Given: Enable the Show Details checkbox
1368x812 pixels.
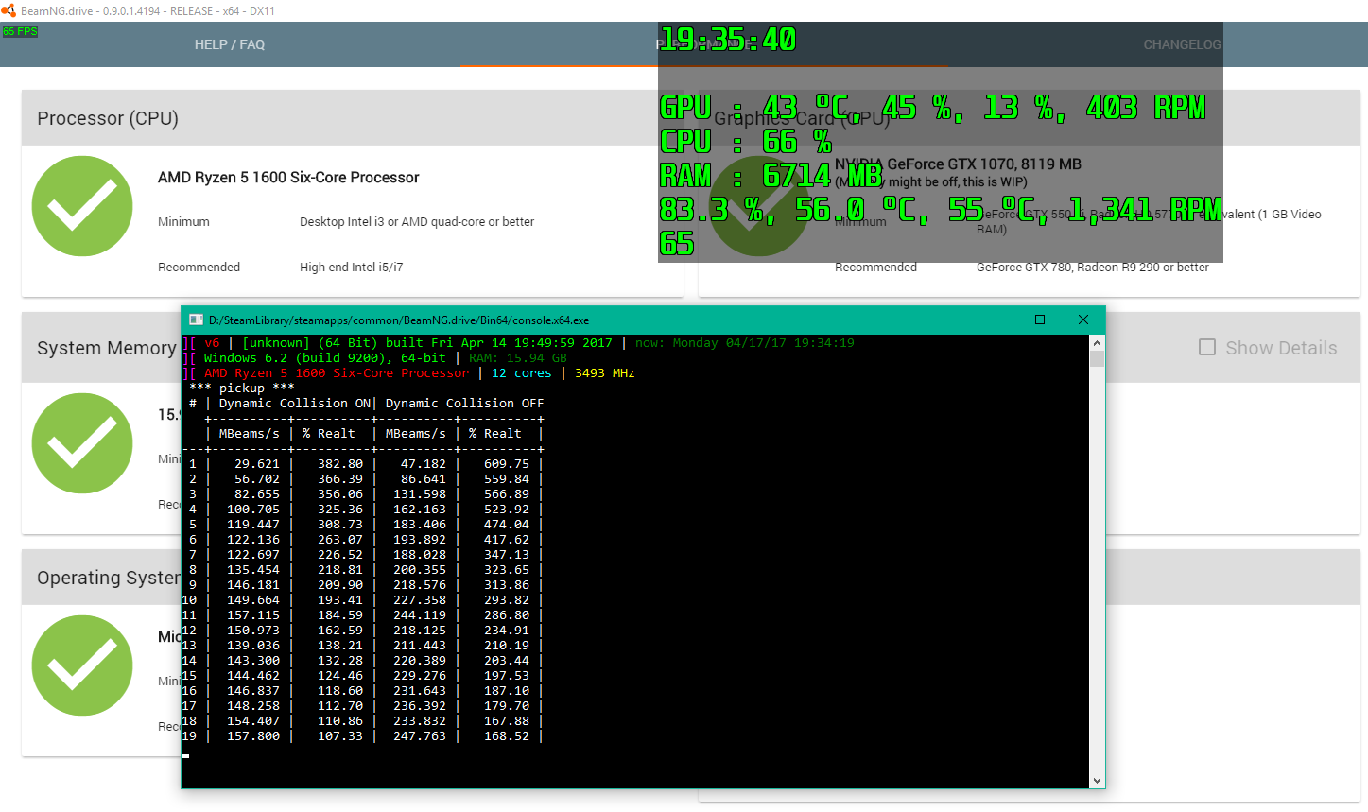Looking at the screenshot, I should 1207,347.
